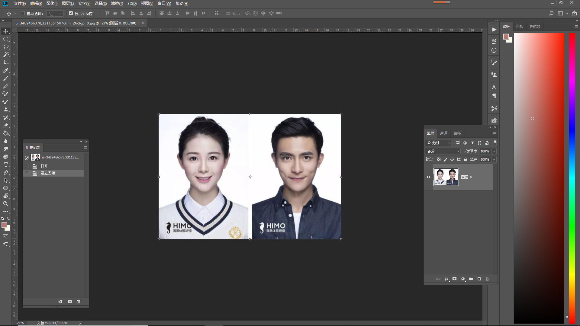Switch to the 路径 tab
580x326 pixels.
[x=457, y=133]
